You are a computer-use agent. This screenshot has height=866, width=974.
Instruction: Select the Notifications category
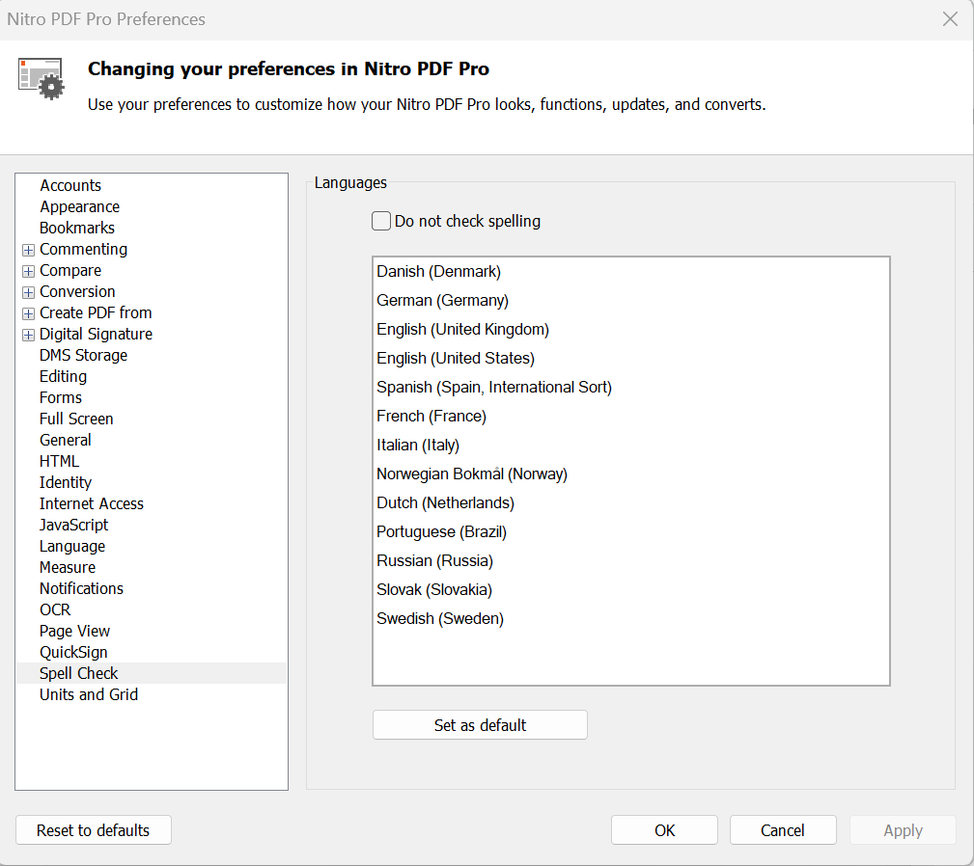[81, 588]
